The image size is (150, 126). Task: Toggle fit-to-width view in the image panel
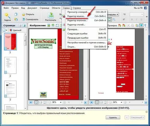pyautogui.click(x=40, y=102)
